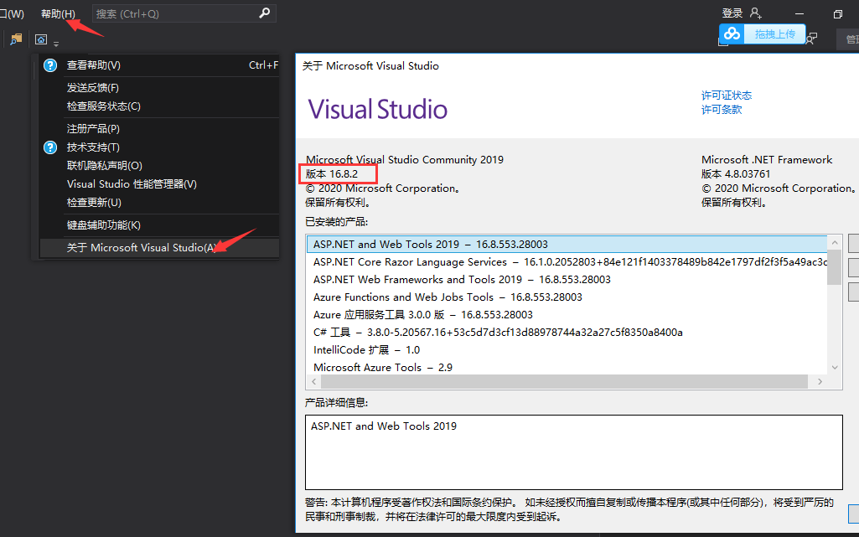Click the sign-in person icon beside 登录

(756, 13)
